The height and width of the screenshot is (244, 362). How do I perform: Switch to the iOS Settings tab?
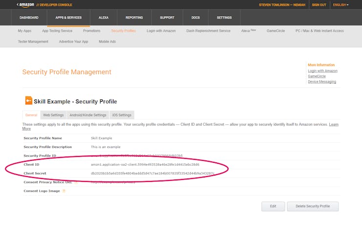point(122,115)
